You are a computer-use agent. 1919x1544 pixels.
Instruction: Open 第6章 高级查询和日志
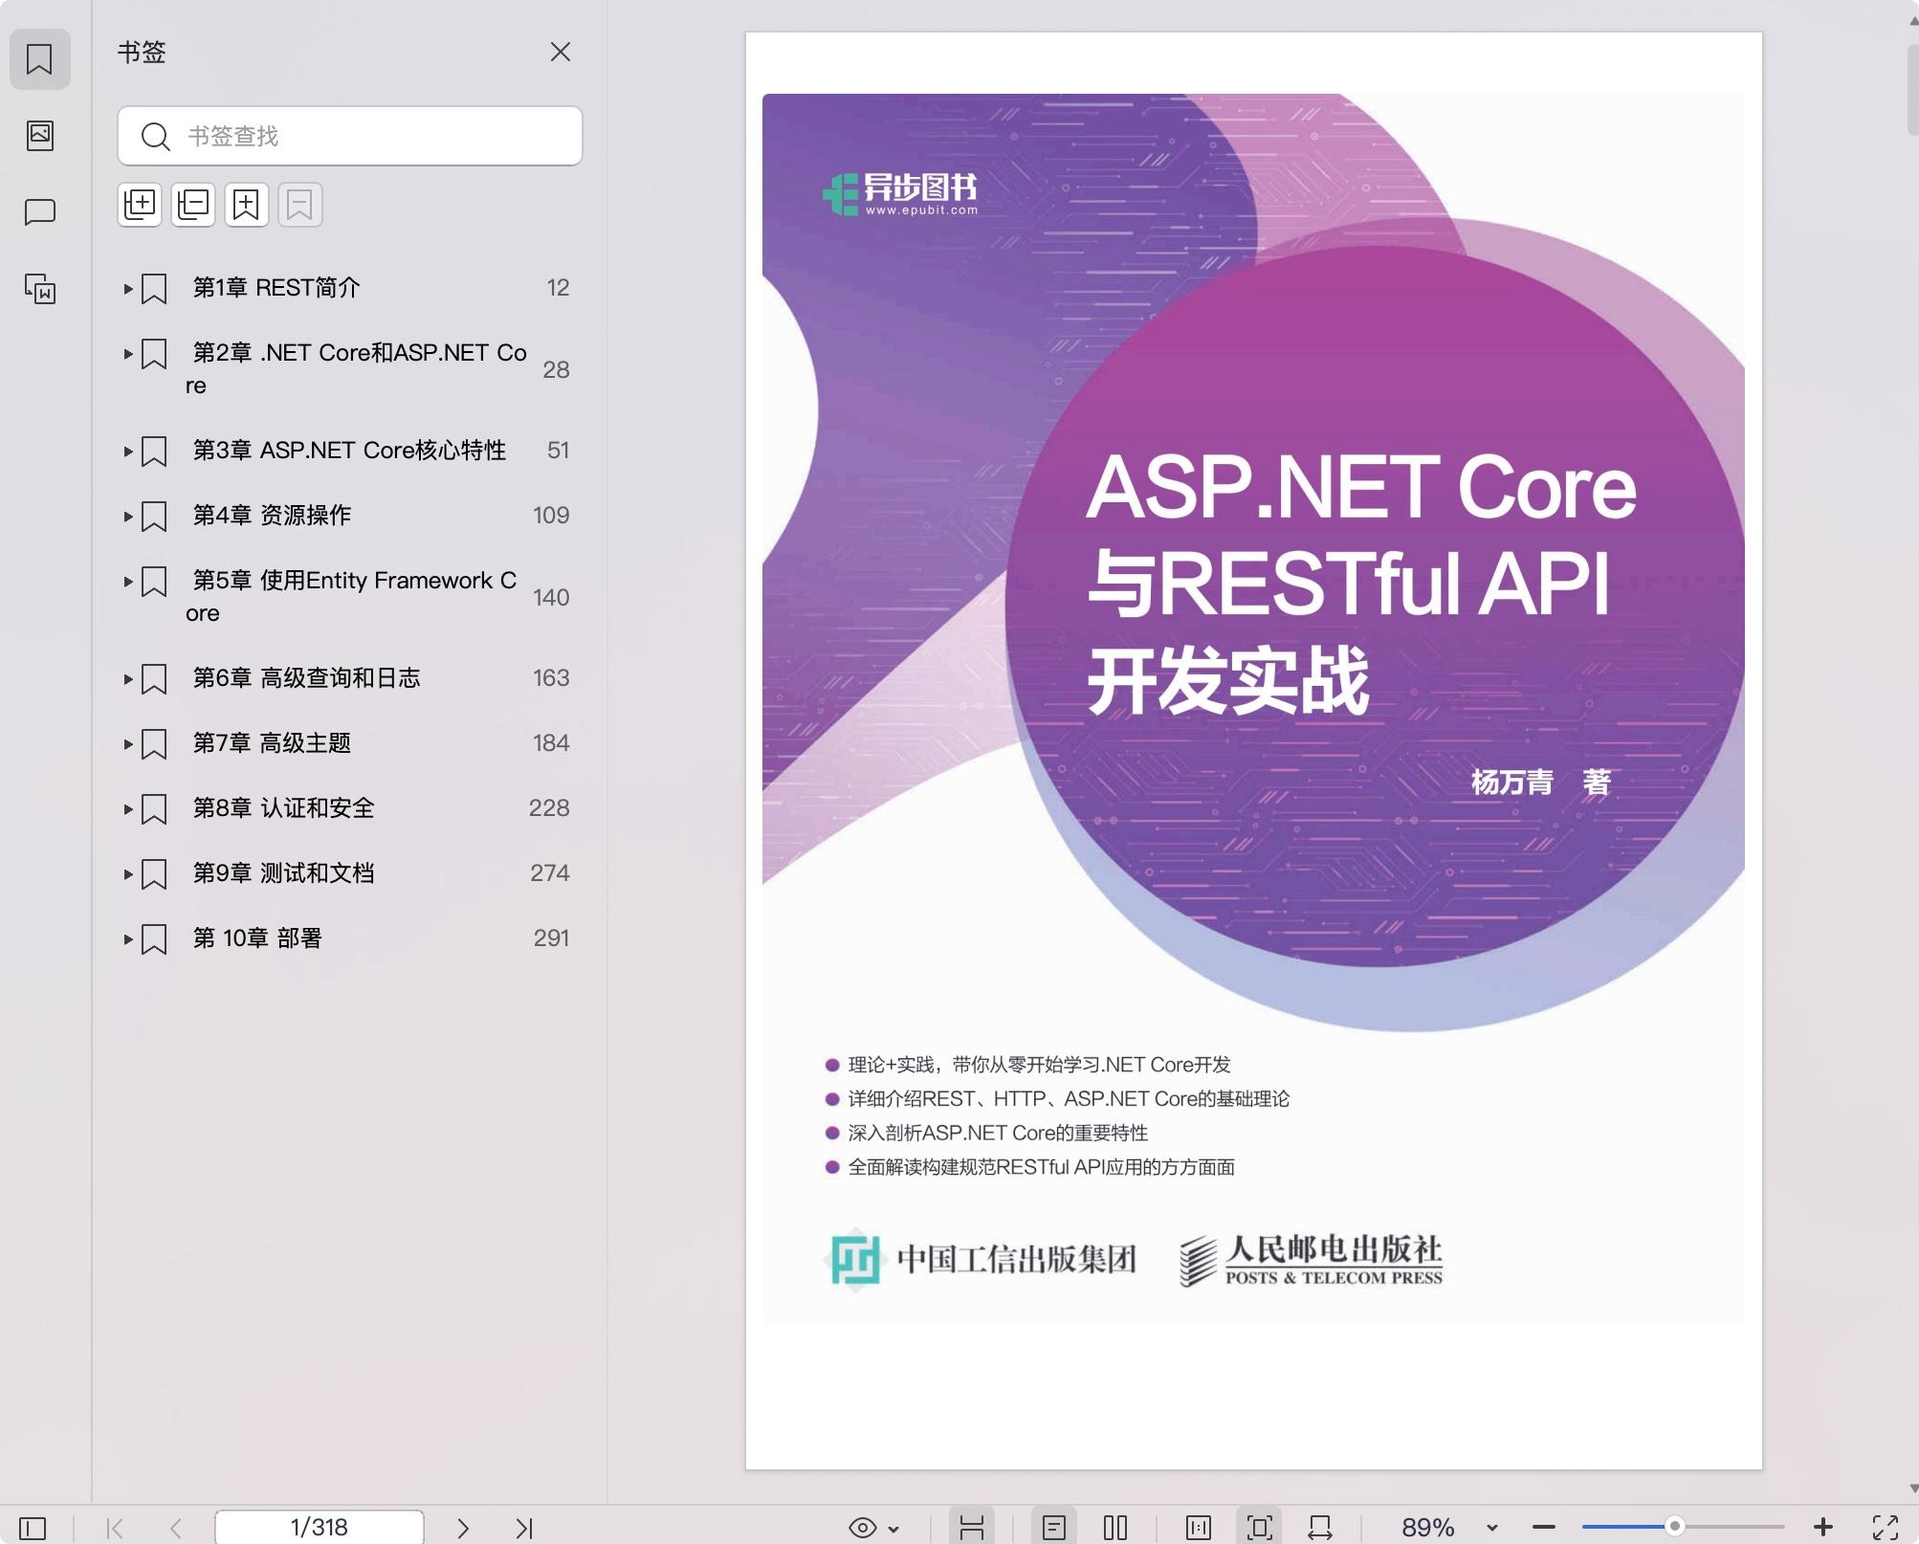pos(306,678)
